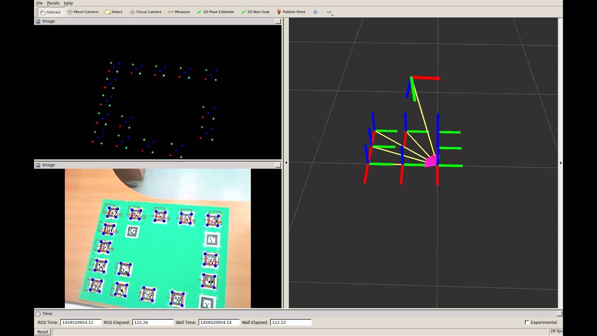Click the Reset button
The height and width of the screenshot is (336, 597).
pyautogui.click(x=43, y=332)
